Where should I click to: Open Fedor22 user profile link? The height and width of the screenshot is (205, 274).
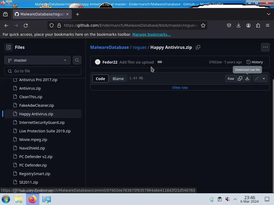110,62
